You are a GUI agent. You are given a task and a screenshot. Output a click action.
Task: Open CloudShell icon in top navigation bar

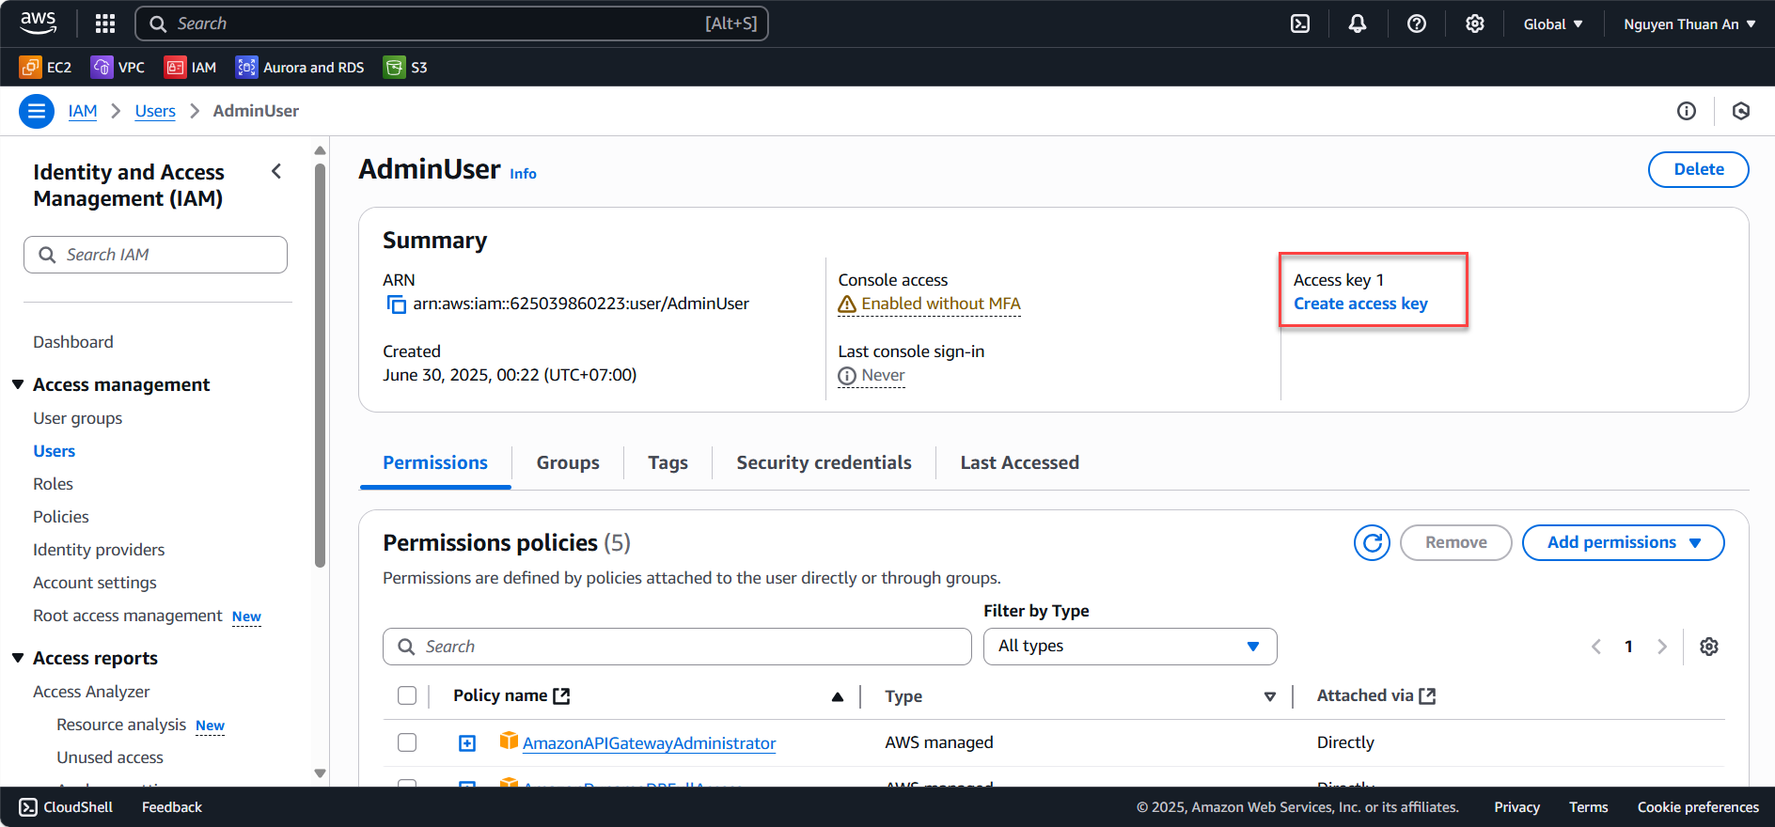1300,23
